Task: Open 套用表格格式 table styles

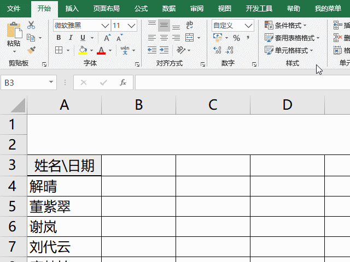Action: click(x=292, y=38)
